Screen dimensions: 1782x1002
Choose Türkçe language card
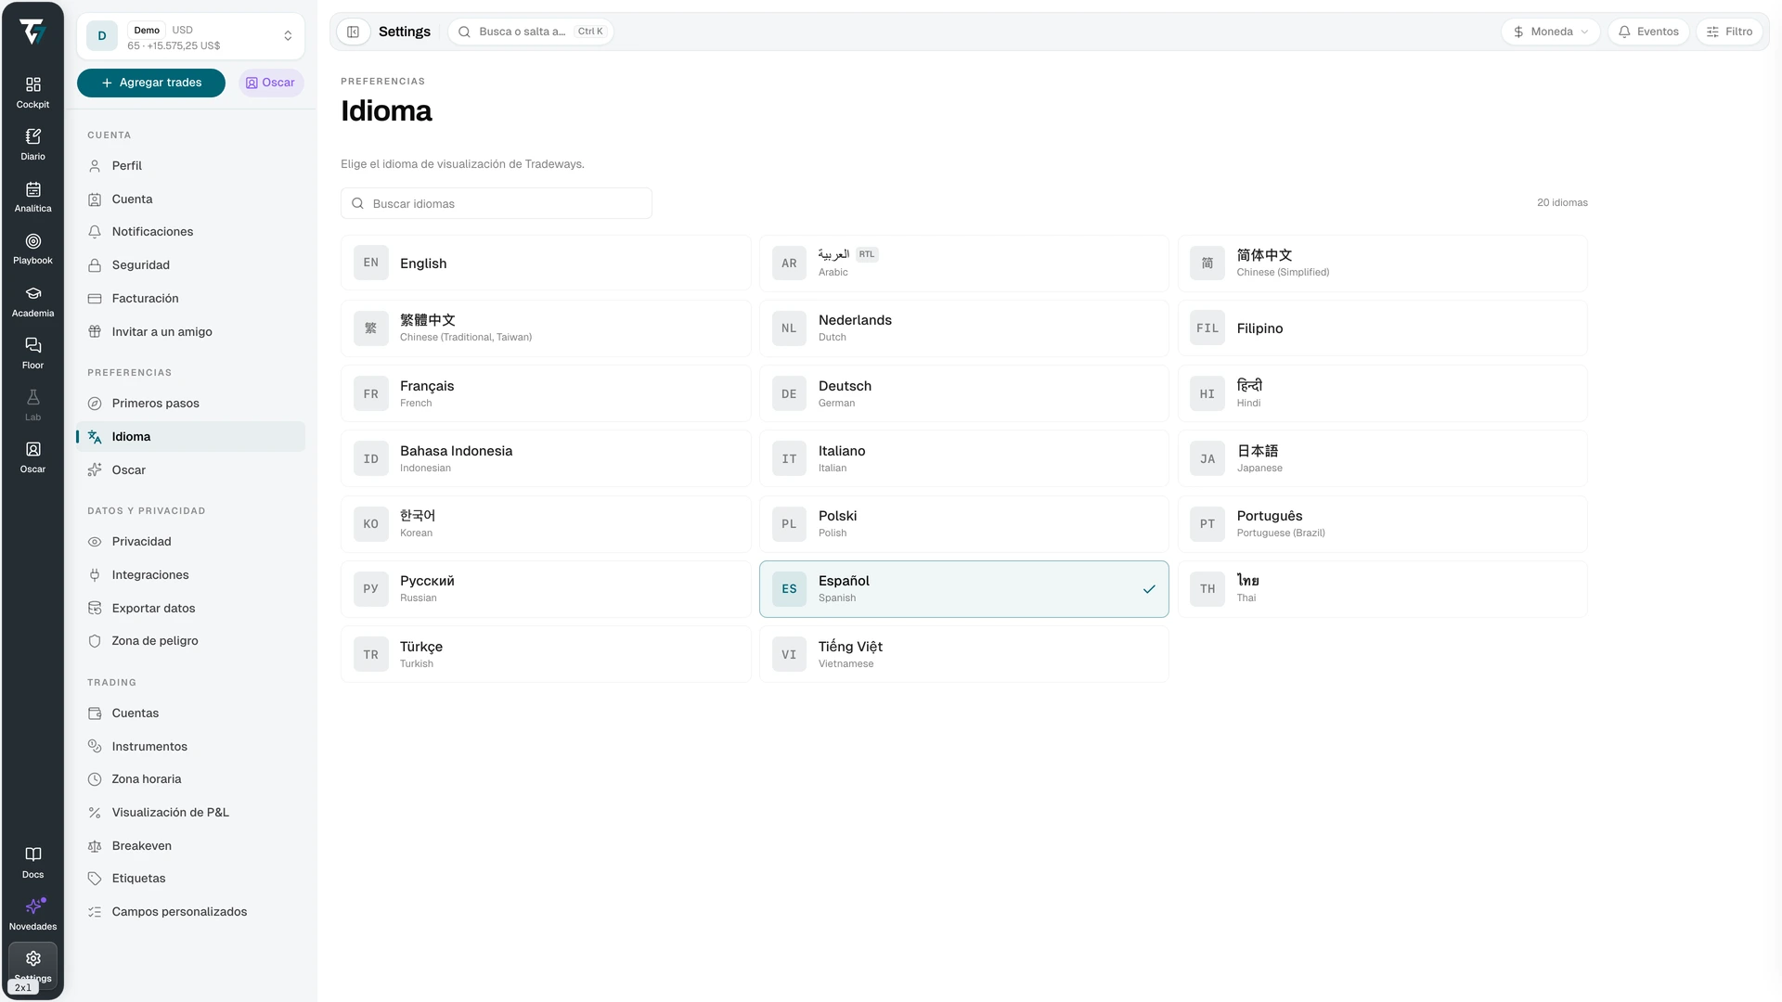(x=546, y=655)
